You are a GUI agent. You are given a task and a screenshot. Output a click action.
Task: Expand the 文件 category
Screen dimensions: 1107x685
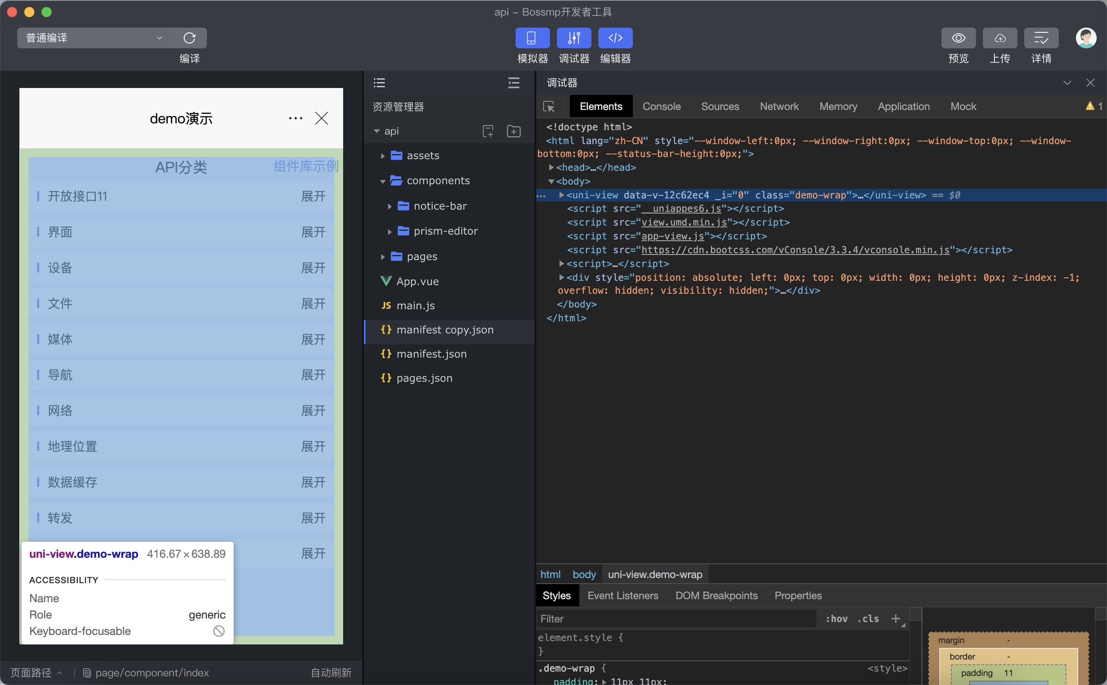pos(313,304)
